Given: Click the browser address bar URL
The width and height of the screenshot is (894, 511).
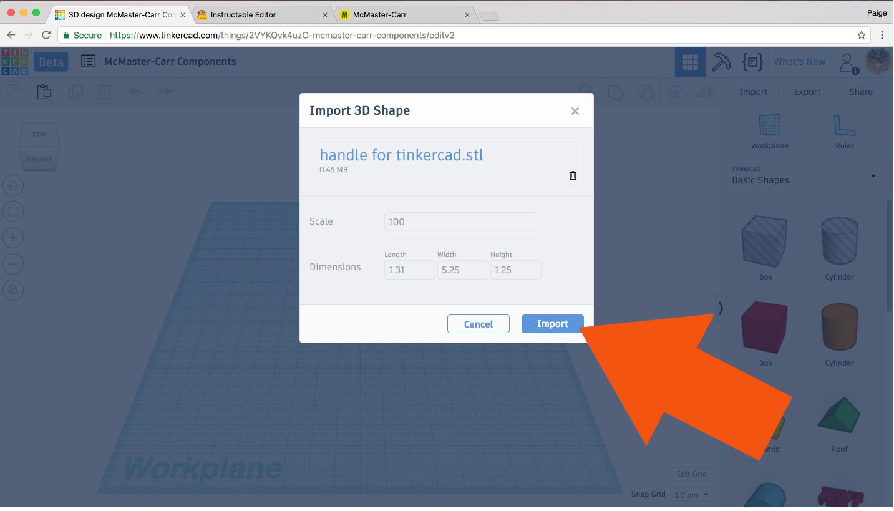Looking at the screenshot, I should click(282, 35).
